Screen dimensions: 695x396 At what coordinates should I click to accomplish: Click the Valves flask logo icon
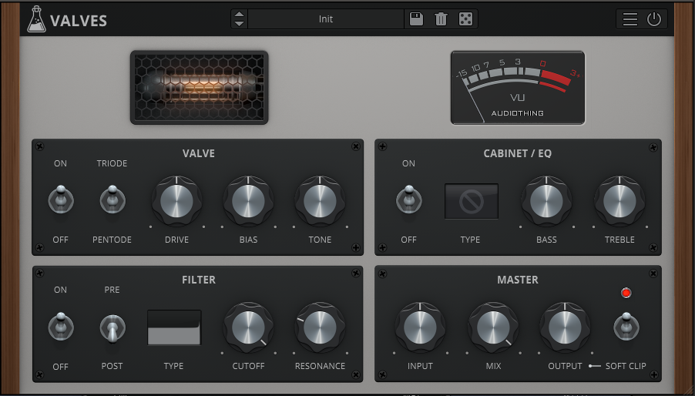tap(35, 19)
